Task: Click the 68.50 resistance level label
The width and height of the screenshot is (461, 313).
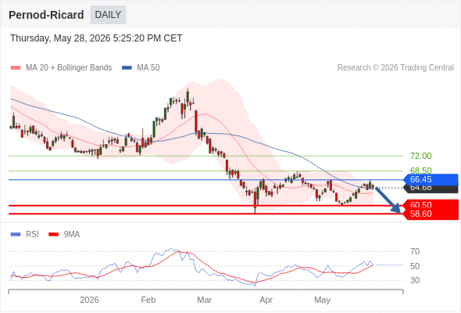Action: tap(420, 170)
